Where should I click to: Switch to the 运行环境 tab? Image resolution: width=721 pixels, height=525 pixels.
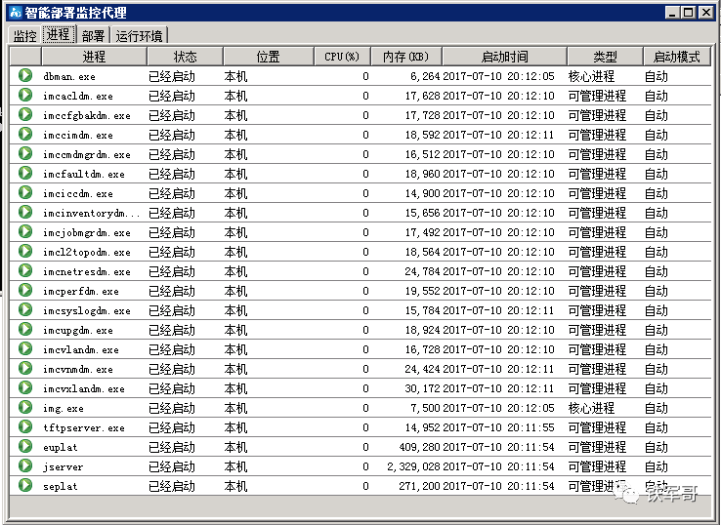click(139, 36)
